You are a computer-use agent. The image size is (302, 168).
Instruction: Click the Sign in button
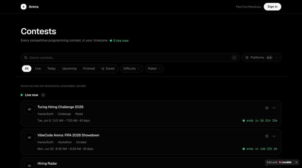[272, 7]
